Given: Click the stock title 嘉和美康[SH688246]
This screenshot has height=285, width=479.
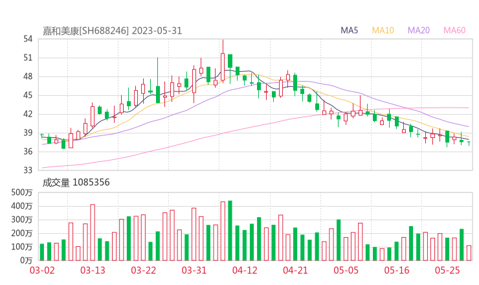Looking at the screenshot, I should [x=85, y=31].
